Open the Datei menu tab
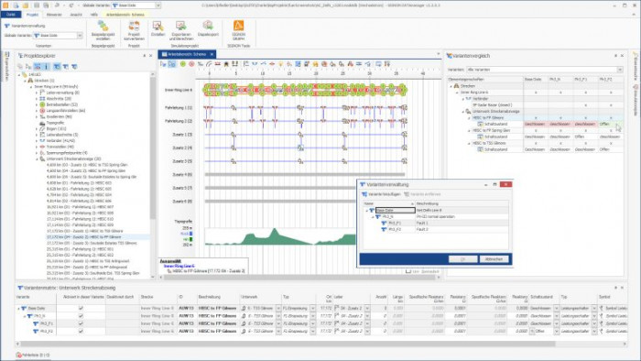The height and width of the screenshot is (361, 641). (x=11, y=15)
